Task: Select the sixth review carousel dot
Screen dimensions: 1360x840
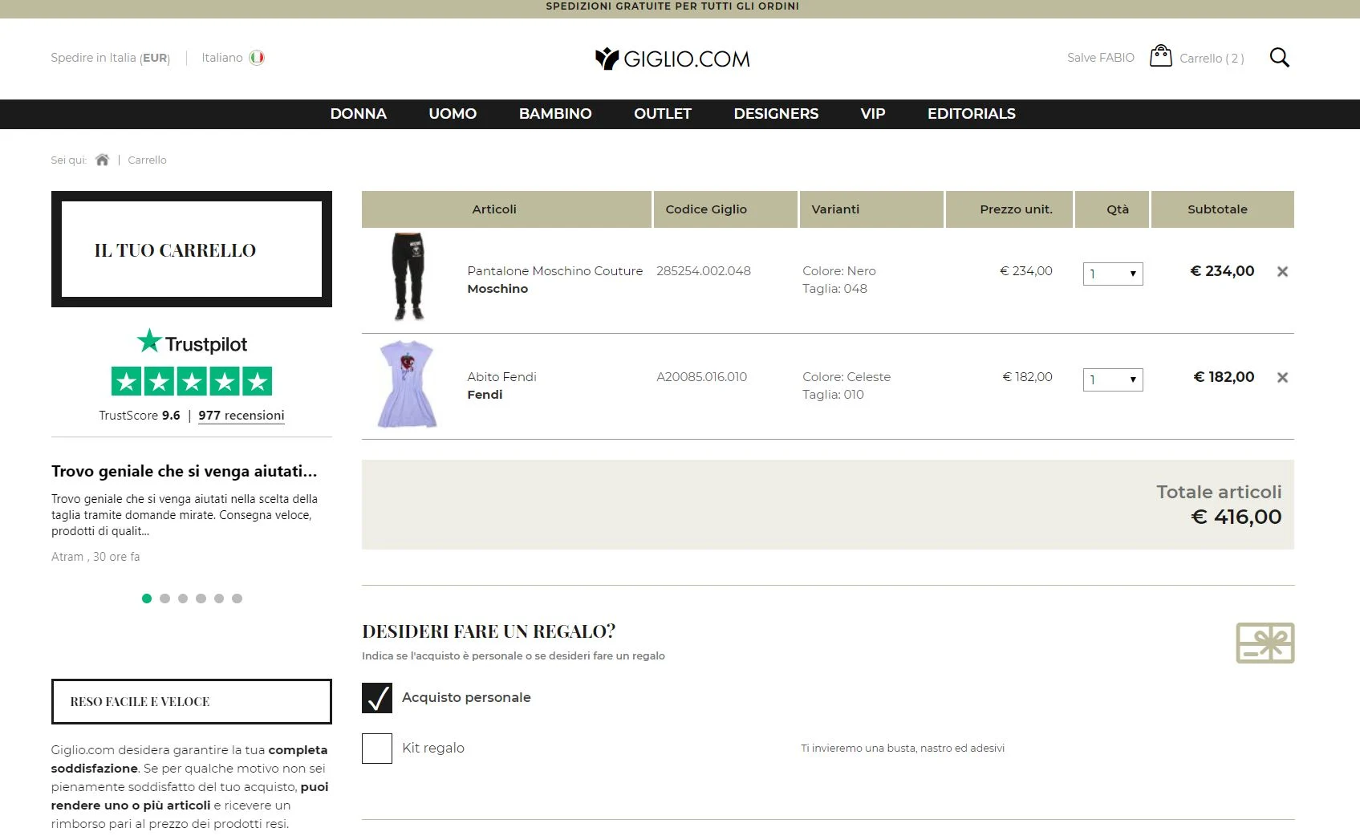Action: 237,599
